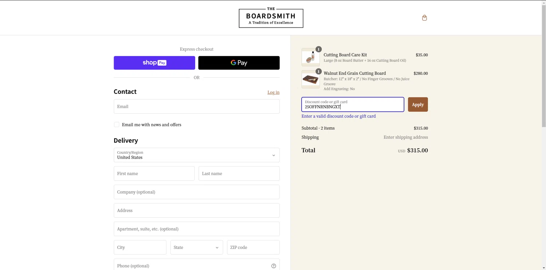The image size is (546, 270).
Task: Pay with Shop Pay express checkout
Action: coord(154,63)
